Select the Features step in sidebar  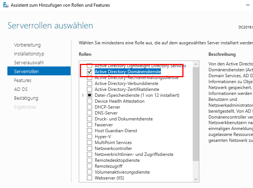(23, 80)
